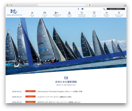Screen dimensions: 132x111
Task: Open a new browser tab with plus
Action: (125, 6)
